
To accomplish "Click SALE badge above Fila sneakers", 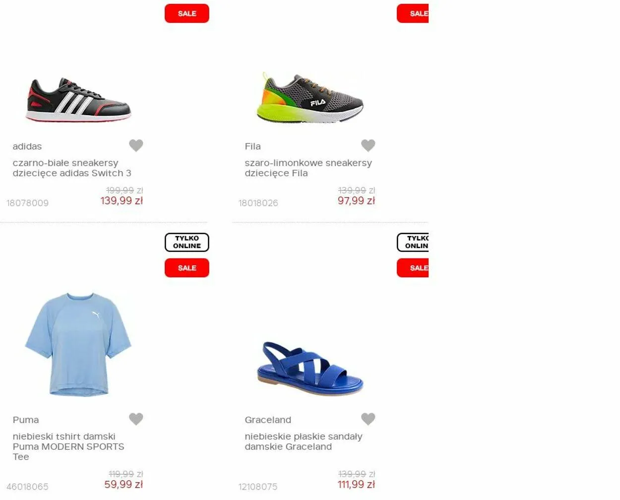I will click(x=413, y=13).
